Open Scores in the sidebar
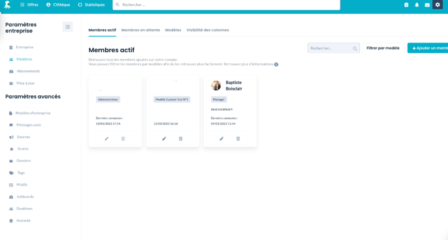Viewport: 448px width, 240px height. pyautogui.click(x=23, y=149)
